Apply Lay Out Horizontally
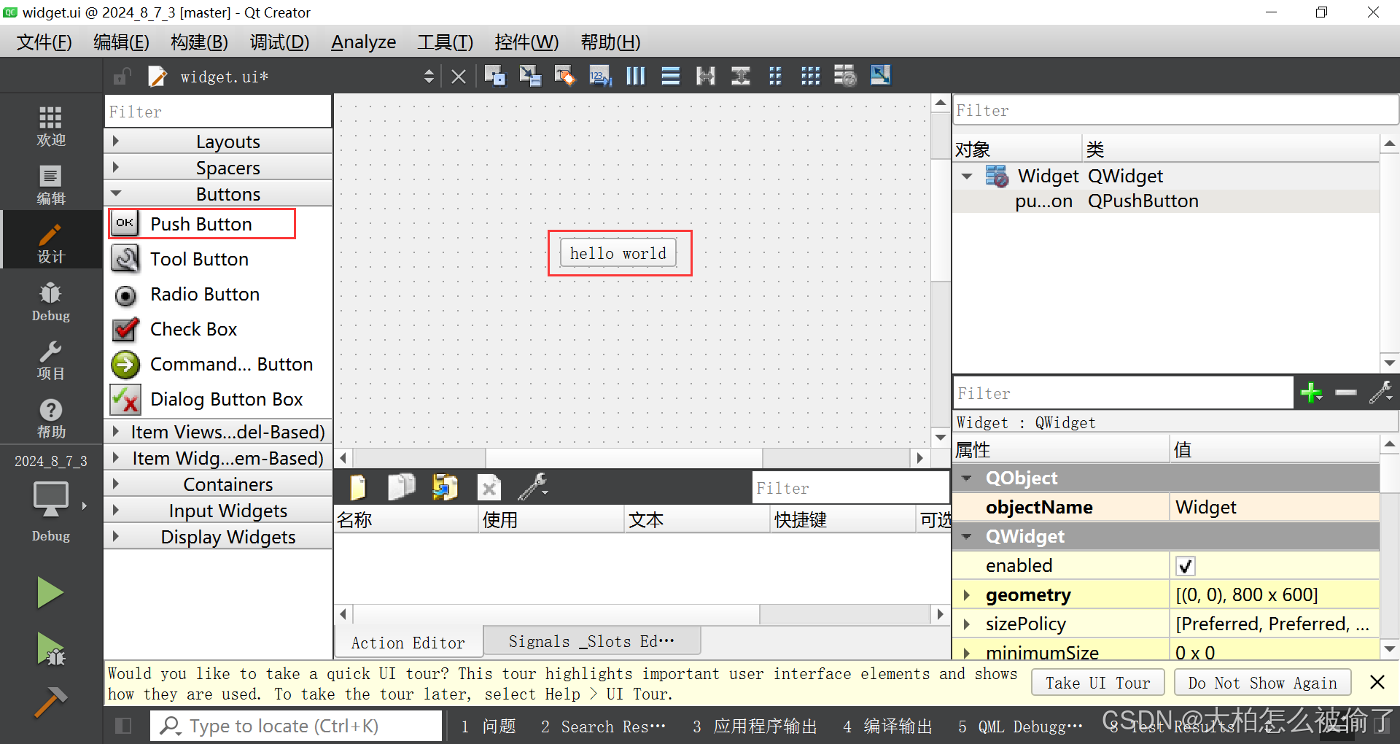Screen dimensions: 1400x744 tap(635, 76)
